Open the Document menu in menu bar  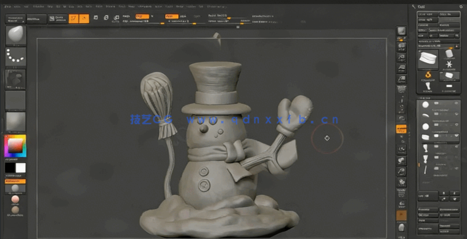(x=38, y=6)
